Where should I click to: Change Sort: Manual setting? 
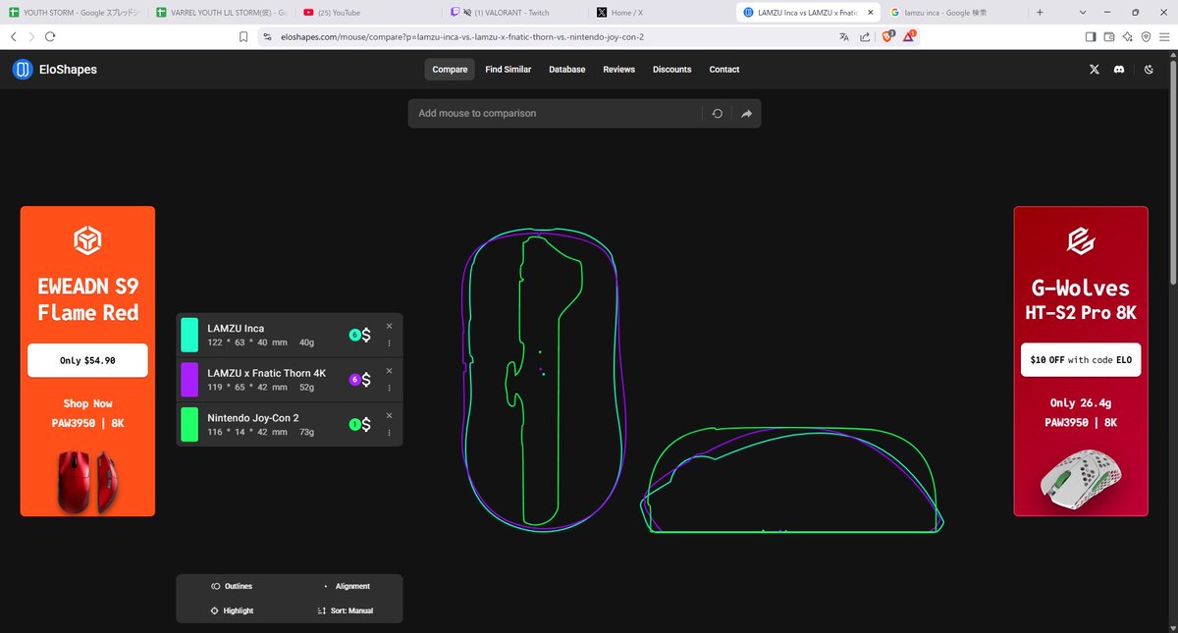pos(345,611)
